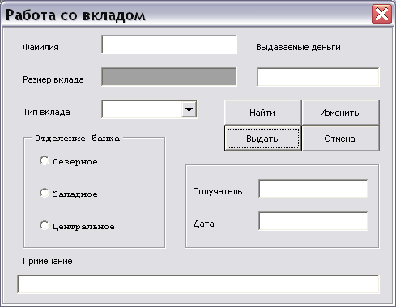Image resolution: width=396 pixels, height=307 pixels.
Task: Select the Центральное radio button
Action: click(45, 225)
